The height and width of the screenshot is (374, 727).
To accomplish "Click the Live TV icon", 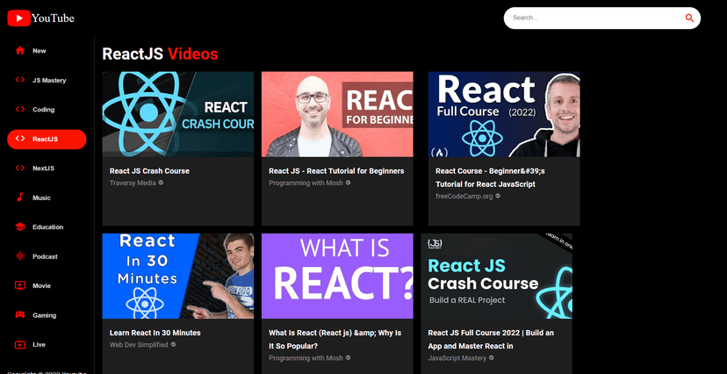I will 20,344.
